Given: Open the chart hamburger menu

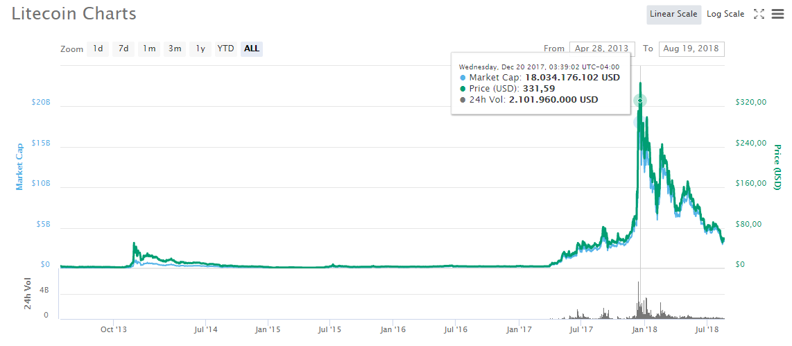Looking at the screenshot, I should (x=778, y=14).
